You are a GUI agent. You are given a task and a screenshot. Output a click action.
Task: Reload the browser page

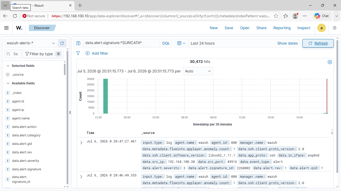pyautogui.click(x=15, y=16)
